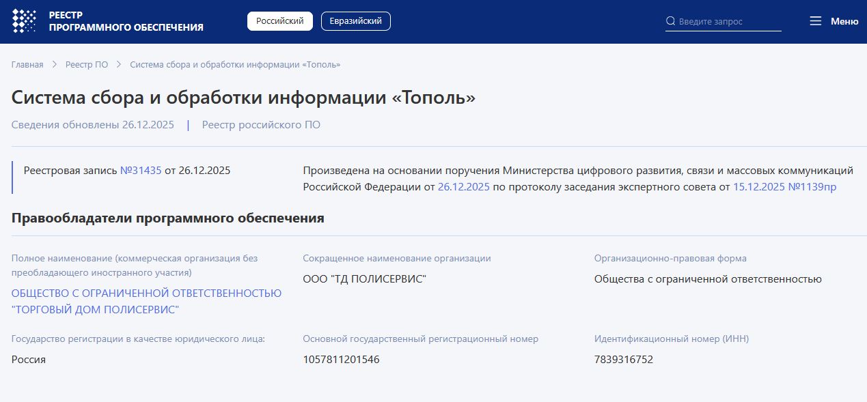Open the "Меню" label in header
Image resolution: width=867 pixels, height=402 pixels.
pos(844,21)
